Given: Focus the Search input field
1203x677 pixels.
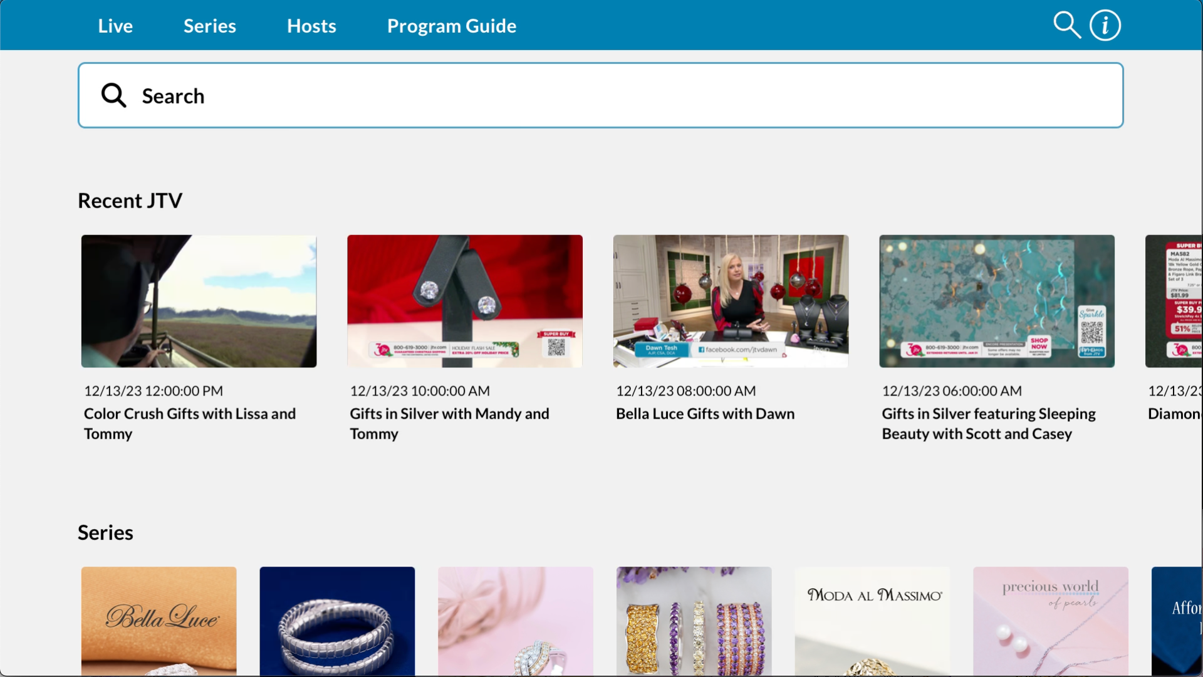Looking at the screenshot, I should click(x=600, y=95).
